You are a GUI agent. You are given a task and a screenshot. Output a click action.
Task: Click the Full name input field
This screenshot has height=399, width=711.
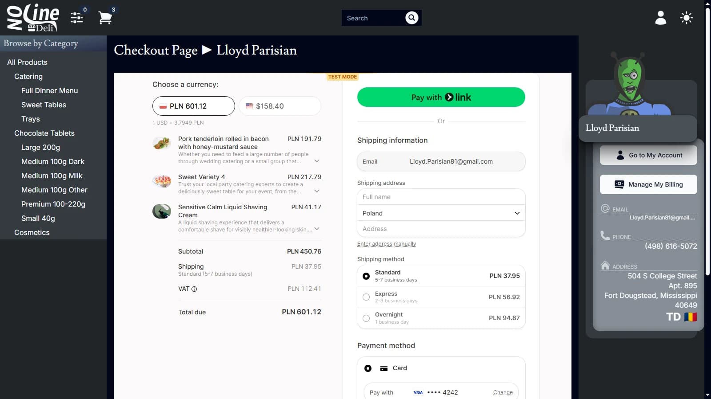[441, 197]
